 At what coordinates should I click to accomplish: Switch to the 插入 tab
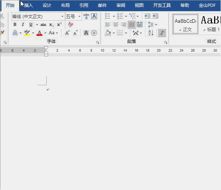29,5
